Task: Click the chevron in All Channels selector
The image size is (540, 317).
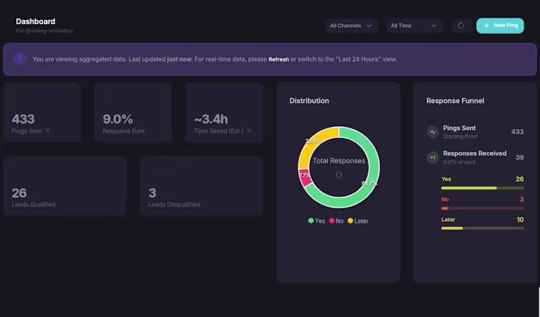Action: pos(369,26)
